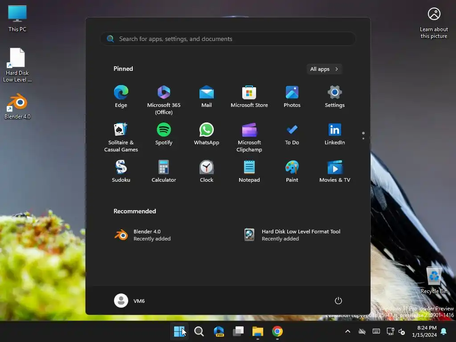Screen dimensions: 456x342
Task: Open LinkedIn
Action: [x=335, y=134]
